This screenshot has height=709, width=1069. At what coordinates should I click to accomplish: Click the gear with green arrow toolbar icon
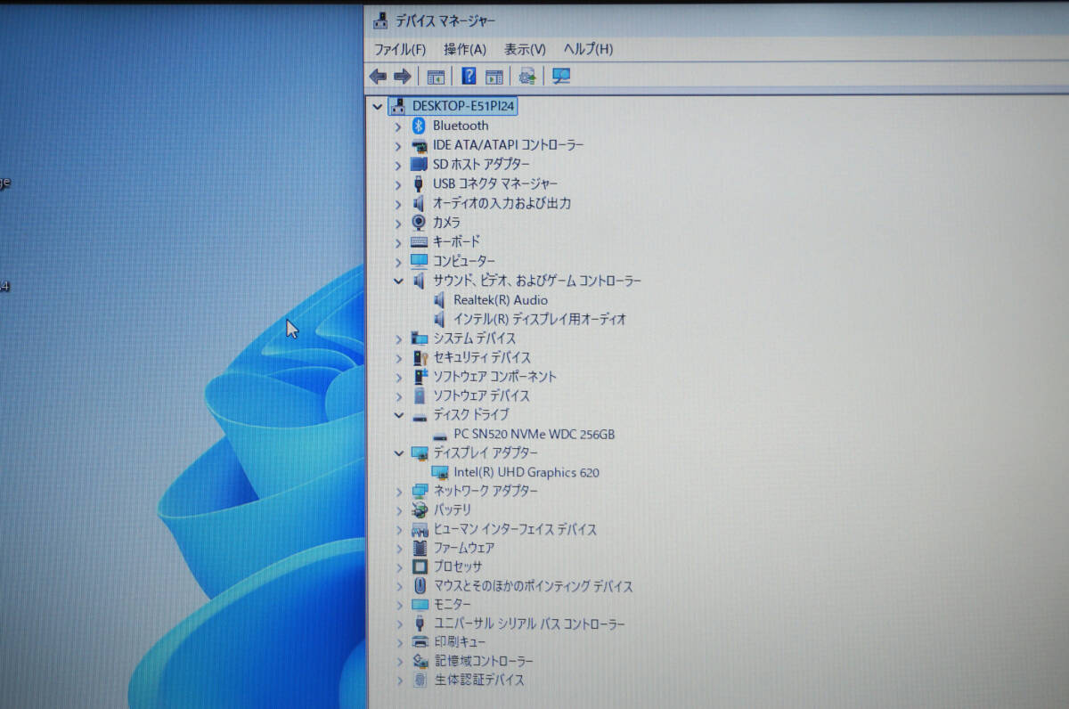tap(527, 77)
